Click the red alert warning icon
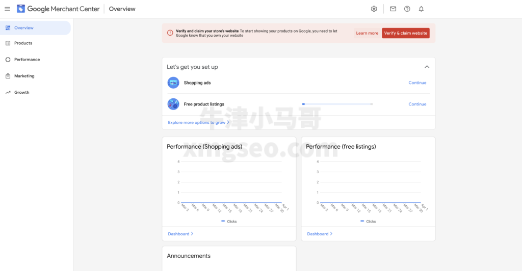The width and height of the screenshot is (522, 271). (x=170, y=33)
